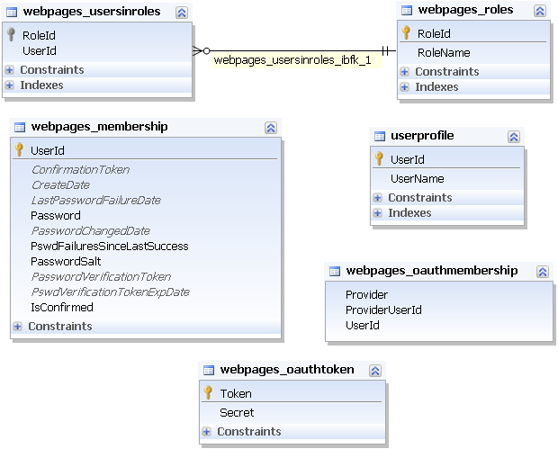Click the webpages_oauthtoken table icon
This screenshot has width=558, height=449.
tap(209, 370)
